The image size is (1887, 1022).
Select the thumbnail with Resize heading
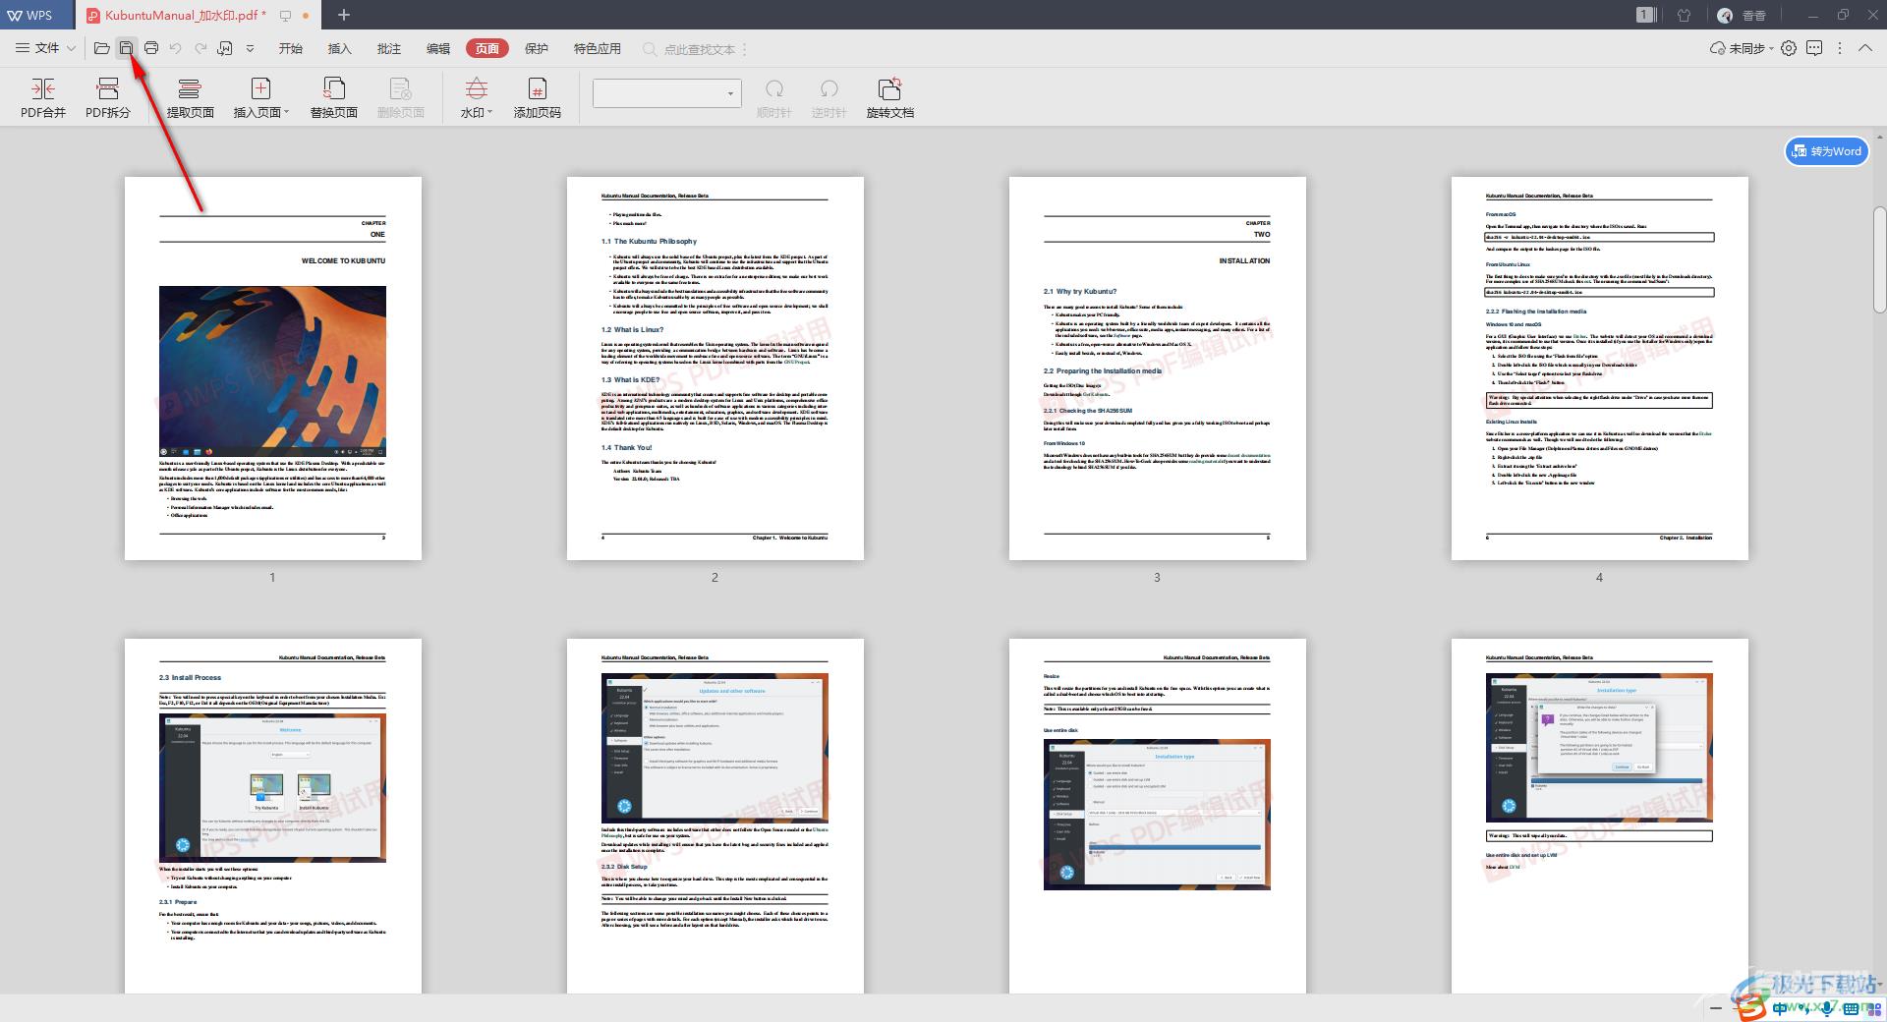pyautogui.click(x=1158, y=816)
